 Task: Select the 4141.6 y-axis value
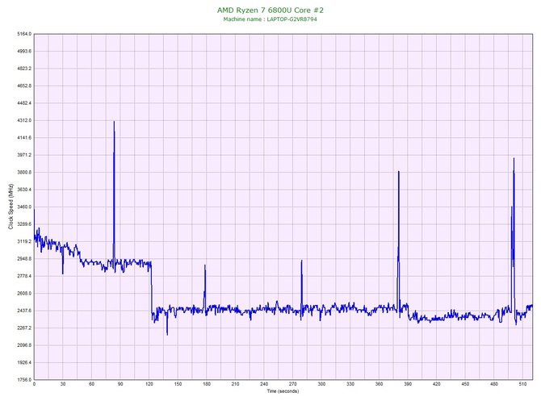[x=24, y=137]
